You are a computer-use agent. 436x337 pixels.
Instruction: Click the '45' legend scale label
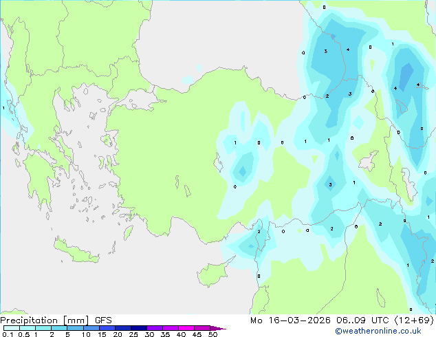click(x=197, y=334)
